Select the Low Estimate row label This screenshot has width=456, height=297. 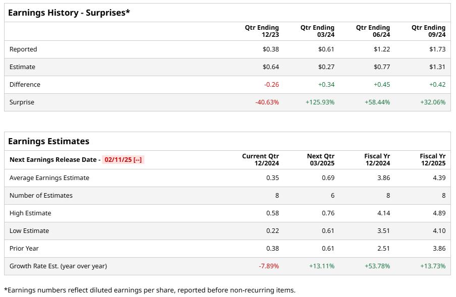(29, 231)
